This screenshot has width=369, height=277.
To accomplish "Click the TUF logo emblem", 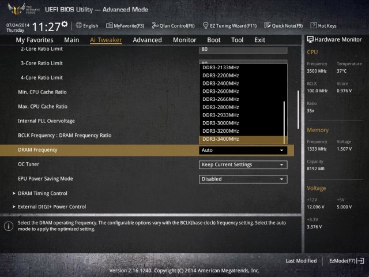I will [x=16, y=9].
